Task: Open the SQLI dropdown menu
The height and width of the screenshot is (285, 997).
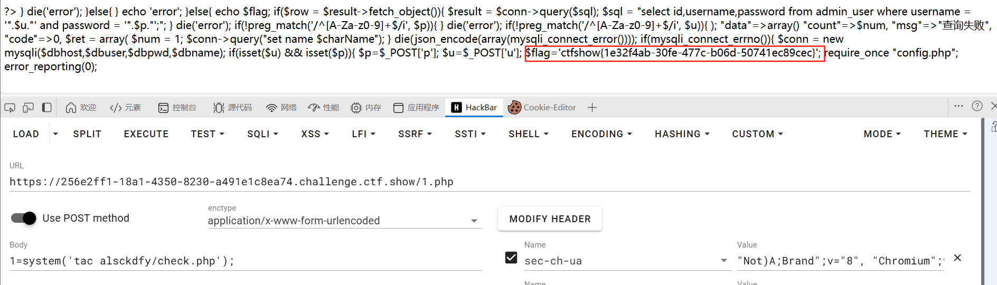Action: 262,134
